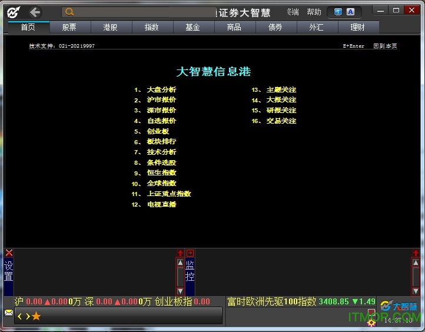Viewport: 425px width, 332px height.
Task: Switch to the 债券 tab
Action: pyautogui.click(x=275, y=28)
